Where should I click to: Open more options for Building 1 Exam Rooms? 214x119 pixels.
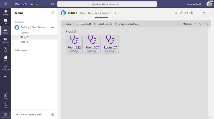[x=52, y=27]
